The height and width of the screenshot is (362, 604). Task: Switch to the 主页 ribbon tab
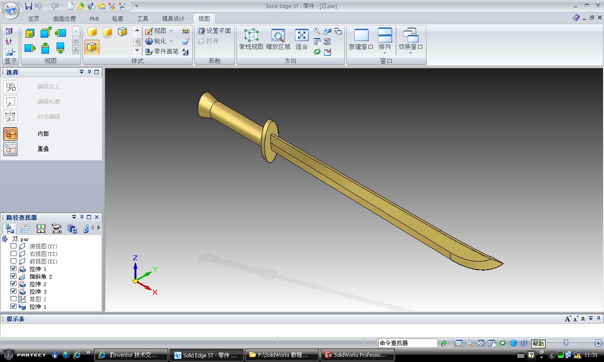(34, 19)
